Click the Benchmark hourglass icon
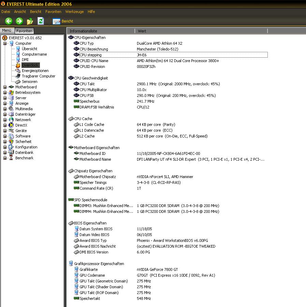This screenshot has height=307, width=306. [11, 158]
